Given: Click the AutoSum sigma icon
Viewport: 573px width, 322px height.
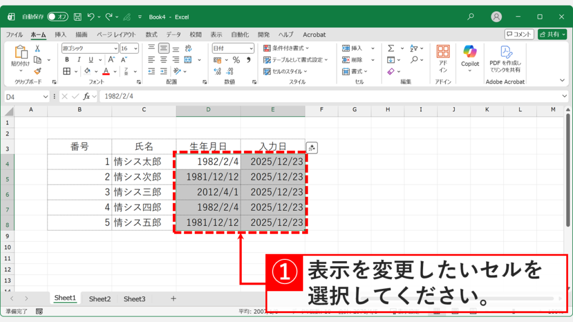Looking at the screenshot, I should tap(391, 48).
